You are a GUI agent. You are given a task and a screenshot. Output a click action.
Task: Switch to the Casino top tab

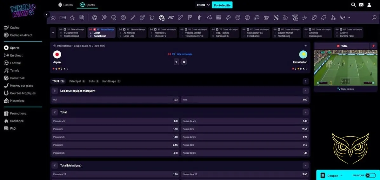(65, 5)
